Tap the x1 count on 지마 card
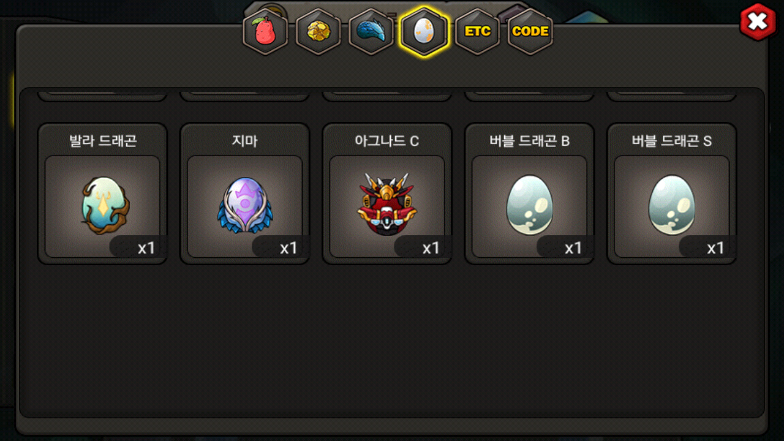784x441 pixels. click(288, 248)
